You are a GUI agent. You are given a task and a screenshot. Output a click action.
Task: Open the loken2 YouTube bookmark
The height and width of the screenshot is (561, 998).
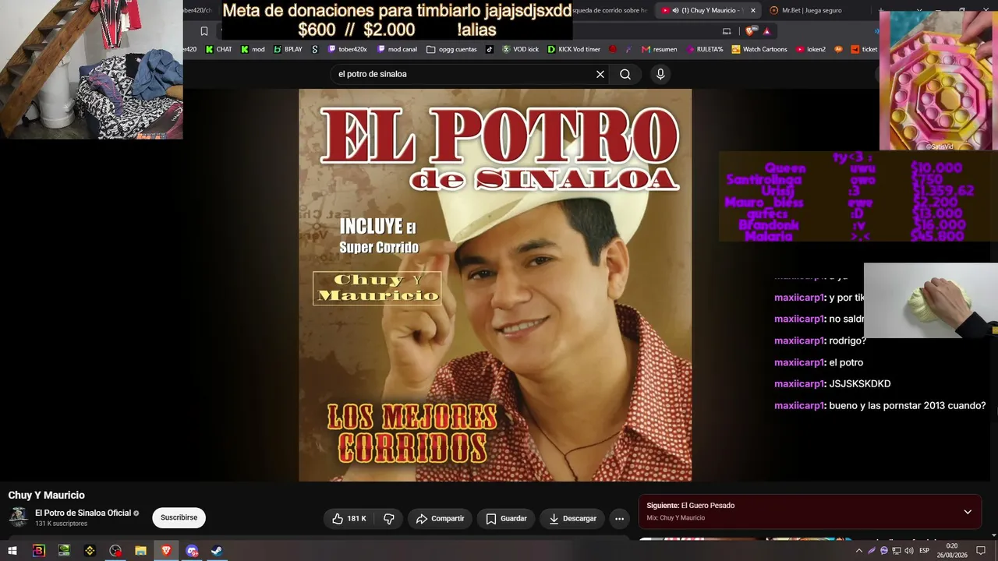click(x=811, y=49)
